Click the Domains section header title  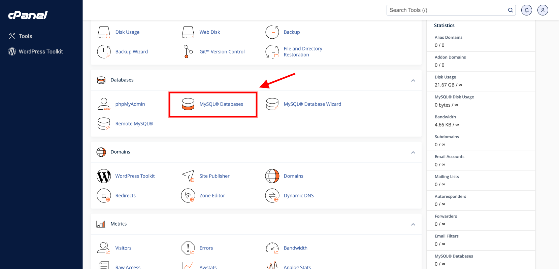[x=120, y=152]
